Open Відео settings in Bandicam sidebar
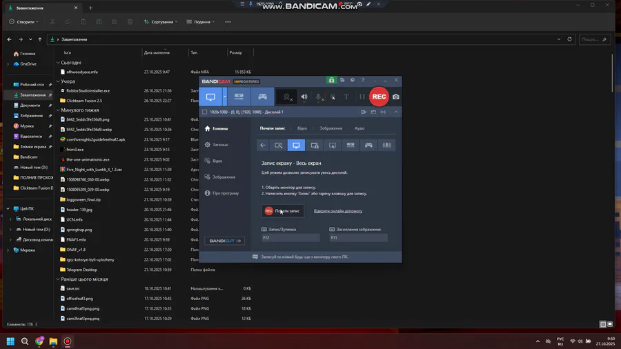This screenshot has width=621, height=349. point(214,161)
